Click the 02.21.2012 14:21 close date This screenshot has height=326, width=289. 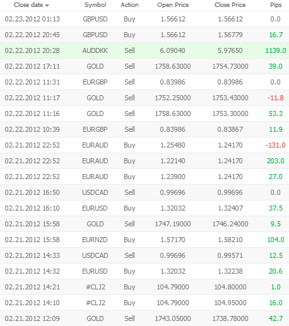(32, 287)
